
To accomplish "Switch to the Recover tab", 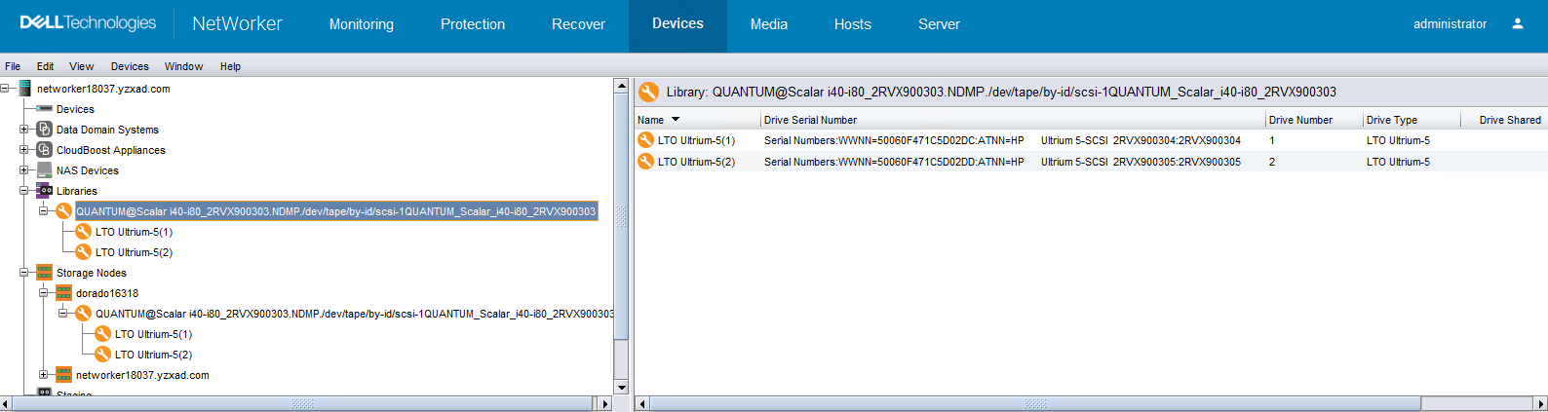I will [578, 24].
